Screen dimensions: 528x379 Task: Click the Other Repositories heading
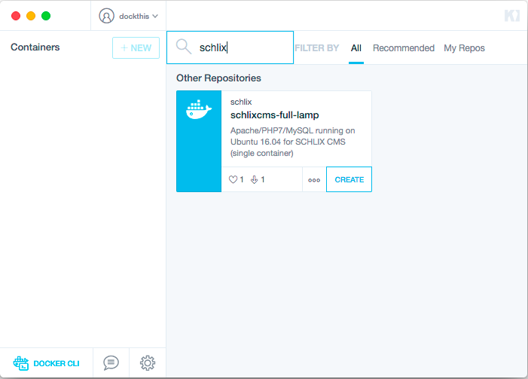[218, 78]
